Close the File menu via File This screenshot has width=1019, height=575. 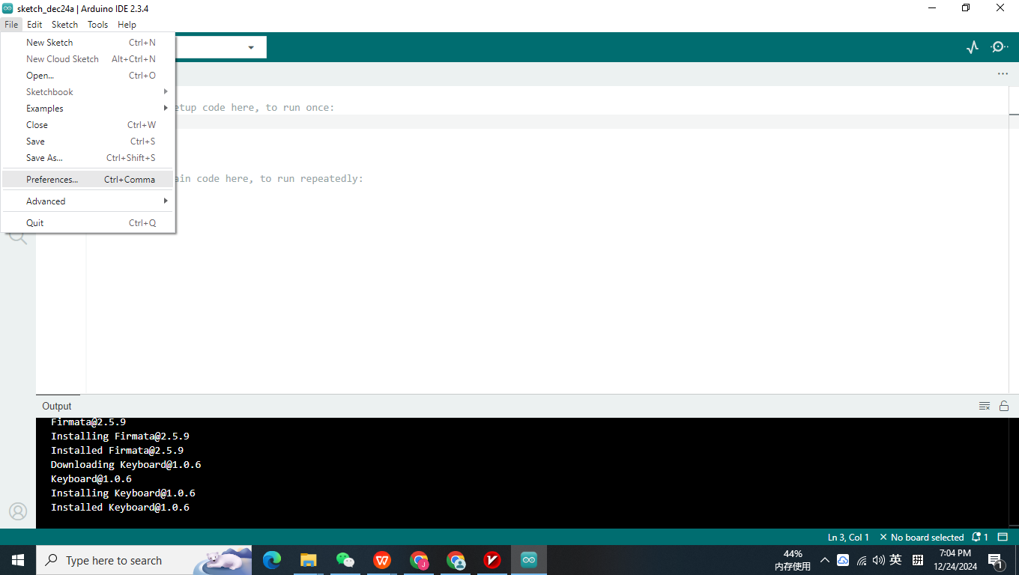pyautogui.click(x=11, y=25)
